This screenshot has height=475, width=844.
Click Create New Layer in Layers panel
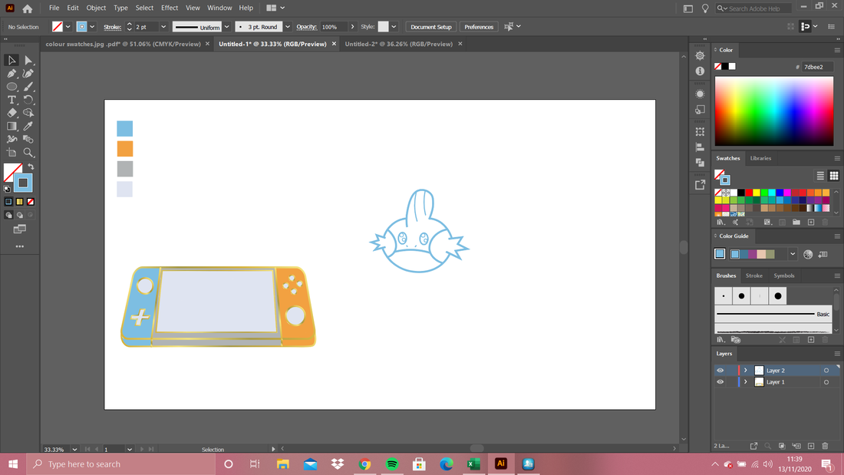(x=811, y=446)
